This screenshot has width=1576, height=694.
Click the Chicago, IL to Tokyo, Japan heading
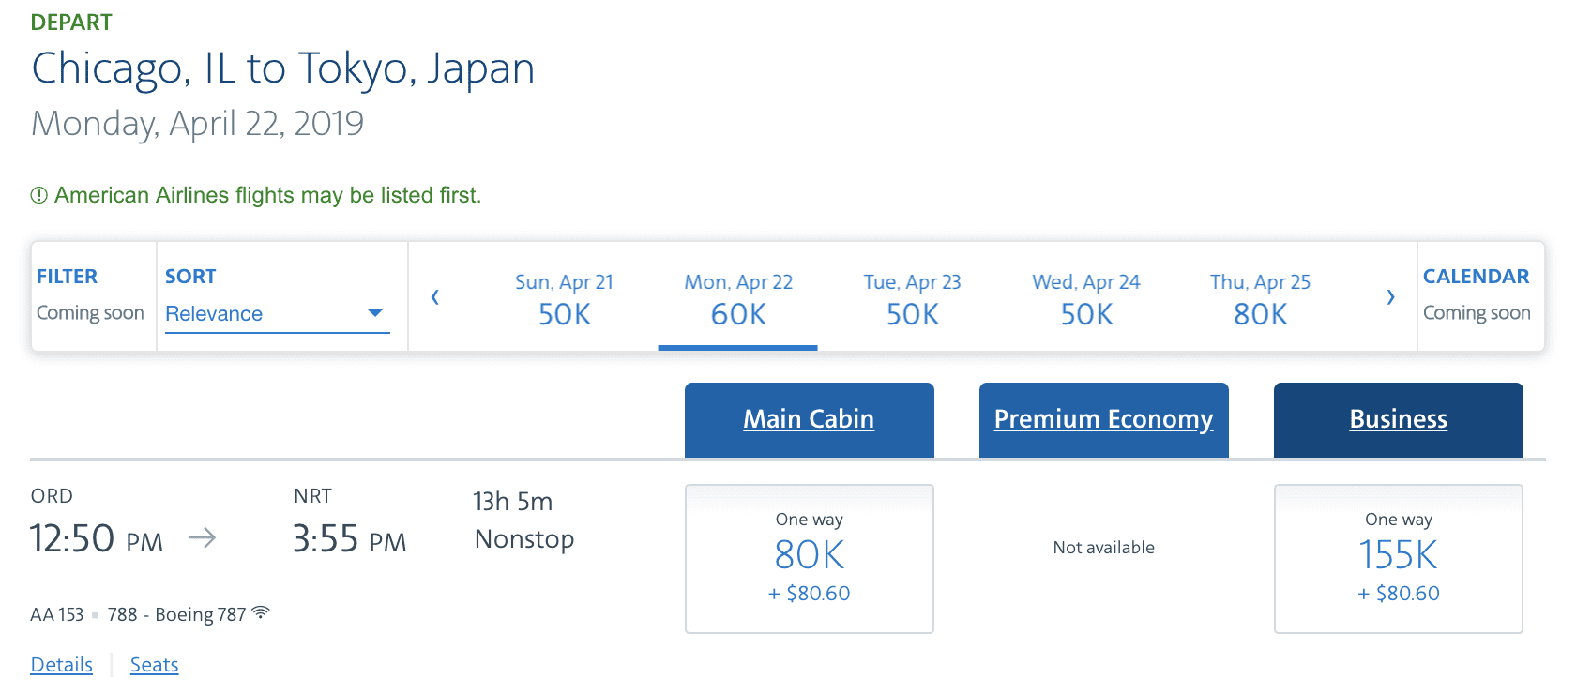[x=283, y=68]
